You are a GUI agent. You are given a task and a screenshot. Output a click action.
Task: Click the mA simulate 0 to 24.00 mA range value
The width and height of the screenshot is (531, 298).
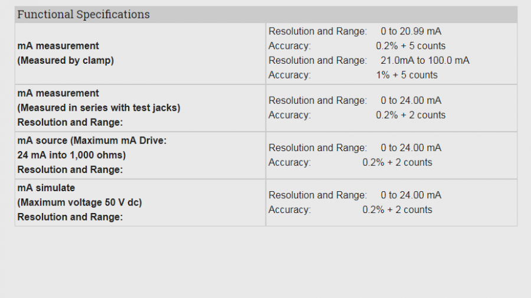411,195
